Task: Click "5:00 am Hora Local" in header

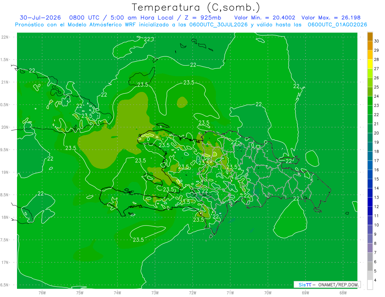Action: coord(141,18)
